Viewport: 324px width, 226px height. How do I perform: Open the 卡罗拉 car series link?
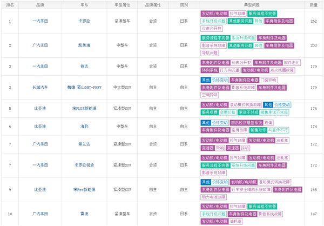(84, 21)
